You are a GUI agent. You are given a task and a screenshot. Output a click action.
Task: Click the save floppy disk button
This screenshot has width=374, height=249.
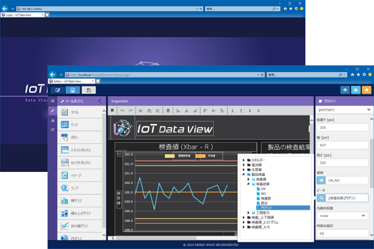(89, 90)
